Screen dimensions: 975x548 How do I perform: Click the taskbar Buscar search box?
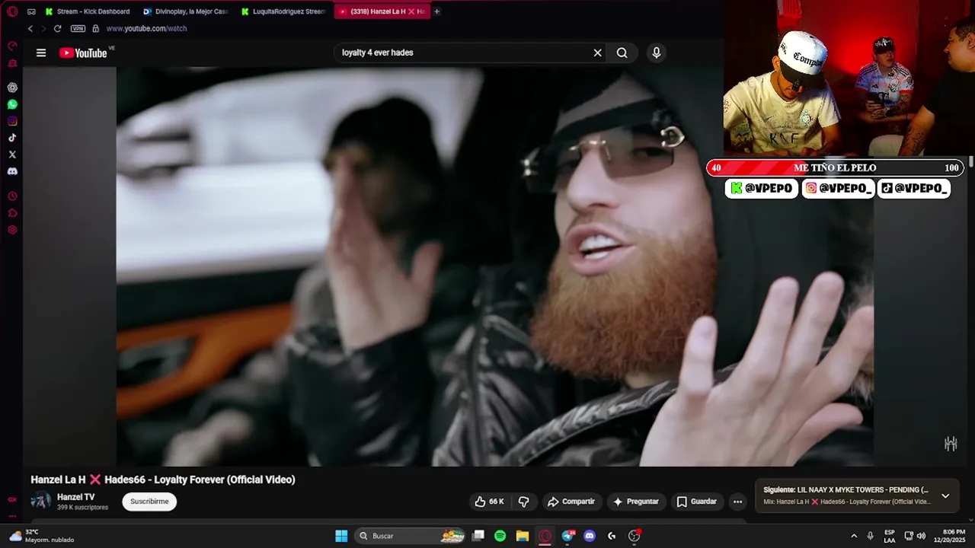pyautogui.click(x=411, y=536)
